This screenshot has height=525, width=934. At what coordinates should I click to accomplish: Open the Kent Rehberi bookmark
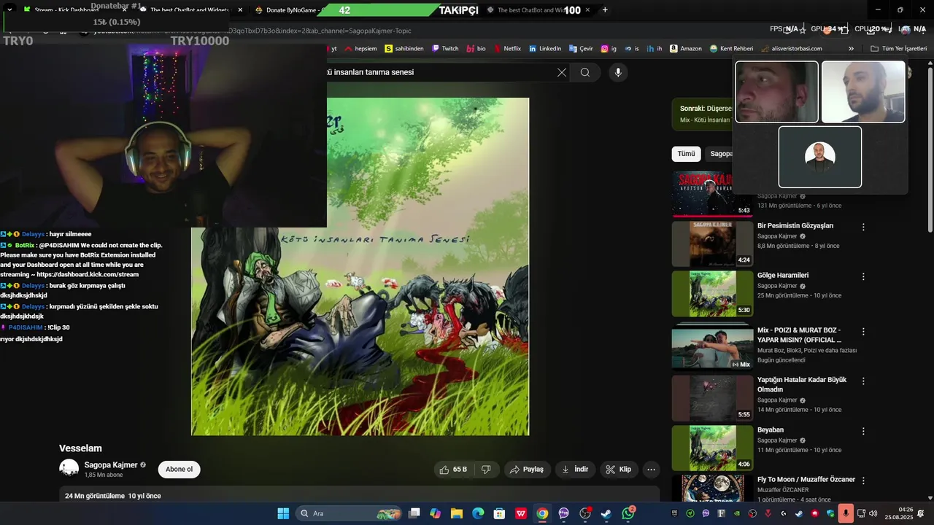point(731,49)
